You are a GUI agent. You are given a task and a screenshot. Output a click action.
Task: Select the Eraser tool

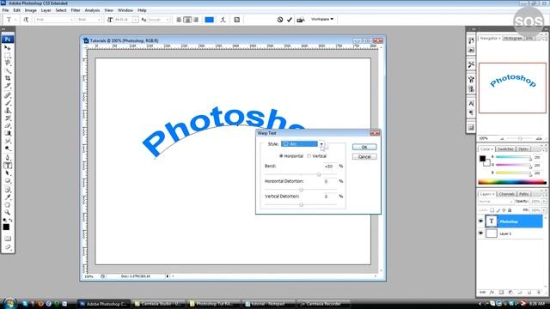[8, 126]
